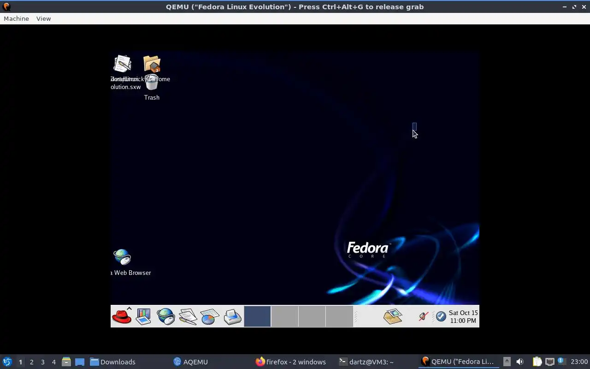
Task: Switch to fourth Fedora workspace
Action: coord(339,316)
